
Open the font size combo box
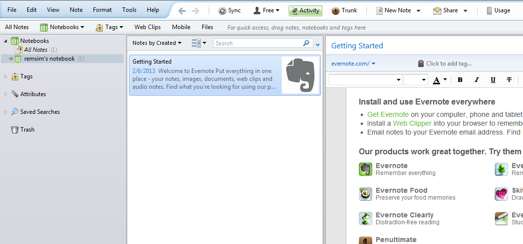point(416,80)
